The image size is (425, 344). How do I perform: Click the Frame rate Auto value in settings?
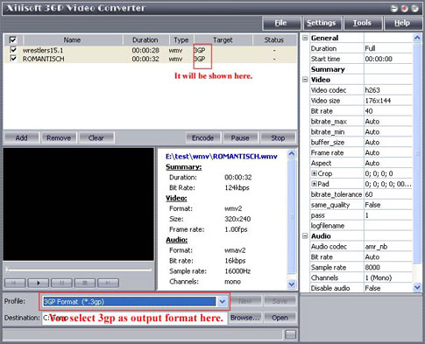point(388,152)
